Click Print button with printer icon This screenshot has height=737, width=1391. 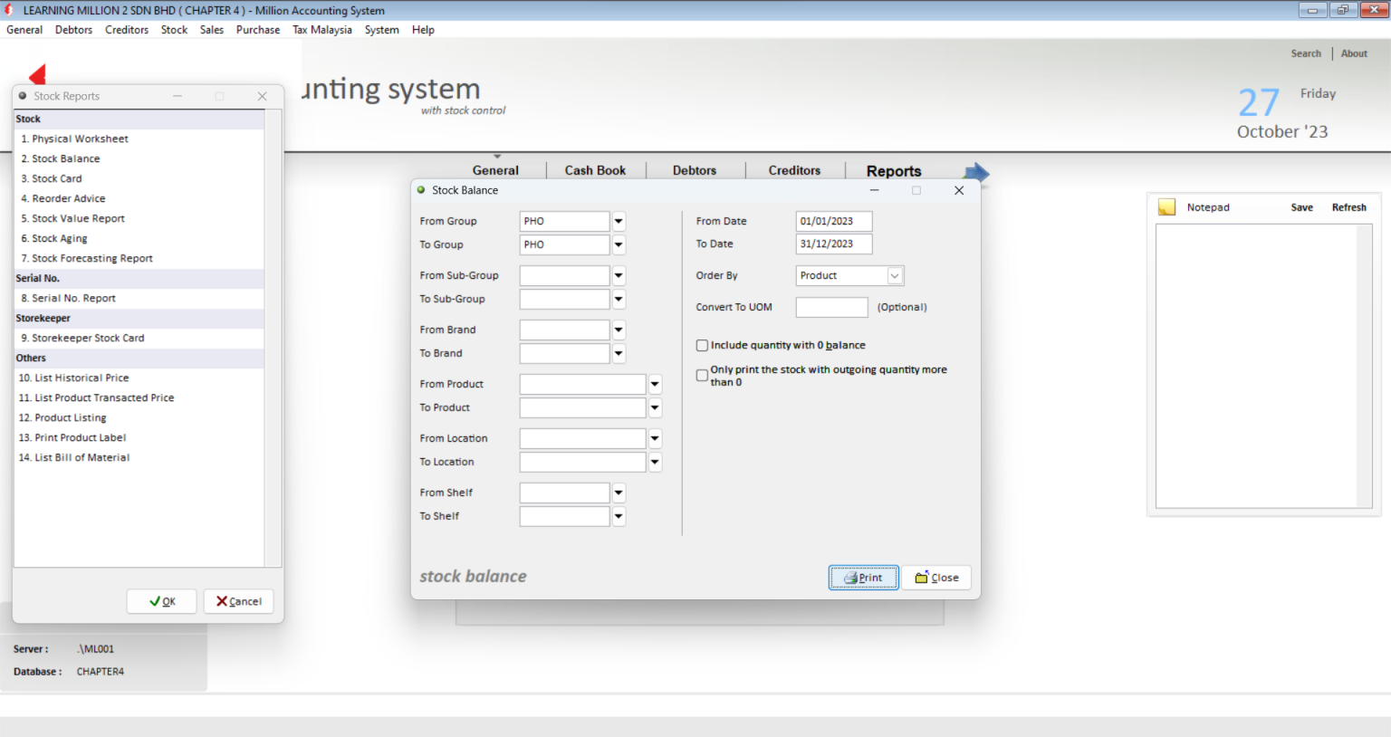point(864,578)
